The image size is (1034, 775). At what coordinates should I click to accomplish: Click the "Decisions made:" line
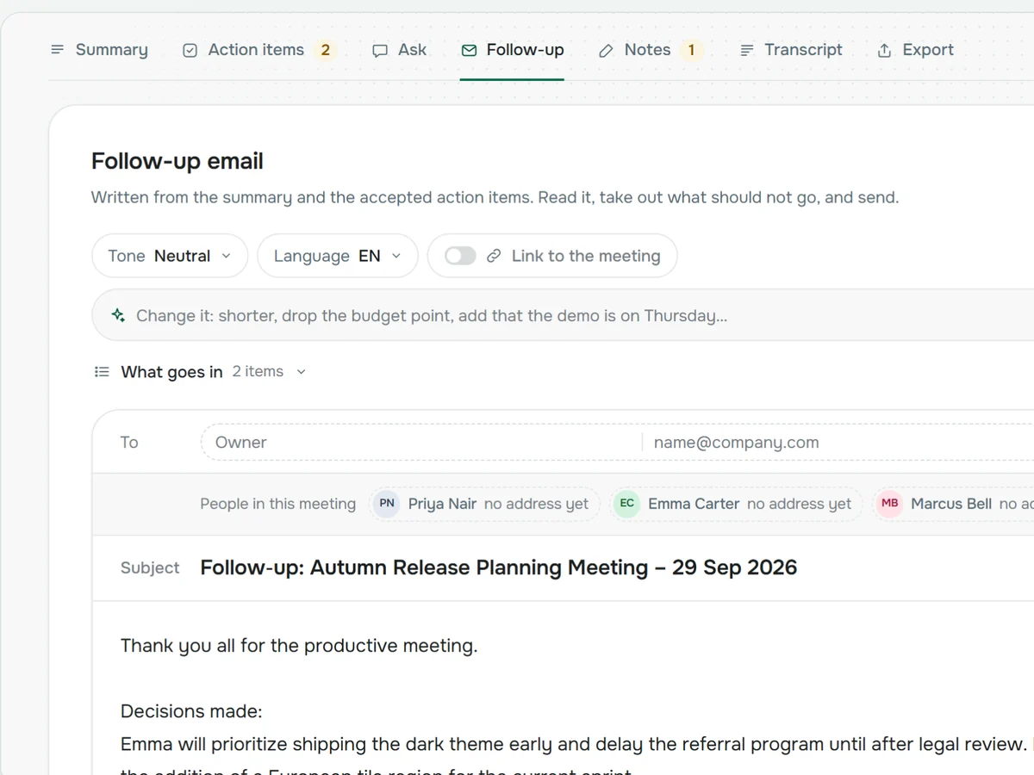point(191,711)
